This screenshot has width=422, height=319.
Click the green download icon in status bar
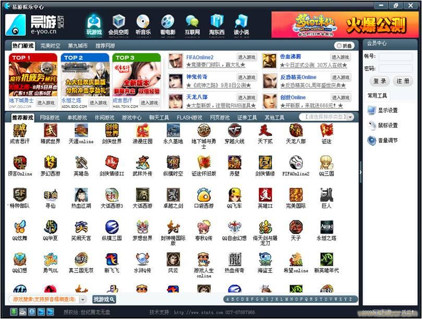(x=14, y=312)
